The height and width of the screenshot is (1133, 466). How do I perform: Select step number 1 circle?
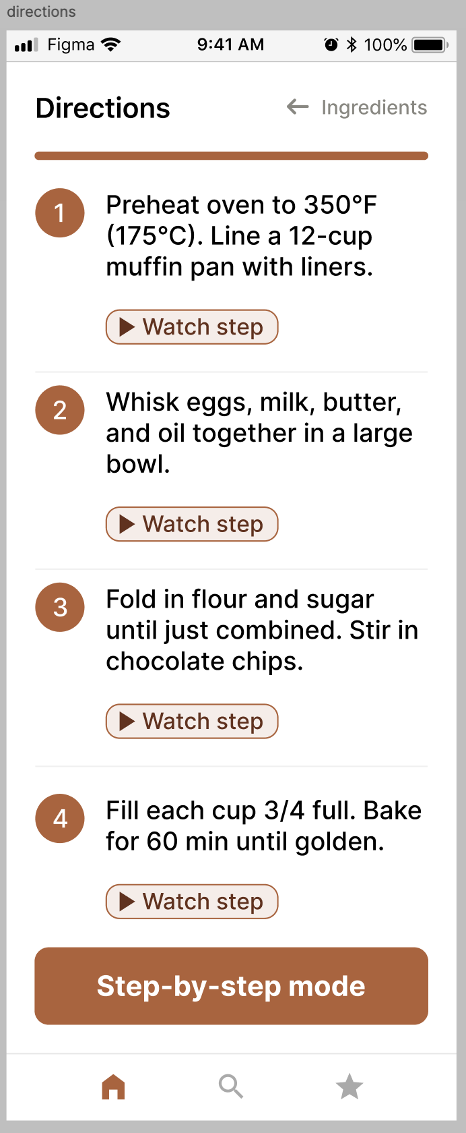click(x=60, y=212)
